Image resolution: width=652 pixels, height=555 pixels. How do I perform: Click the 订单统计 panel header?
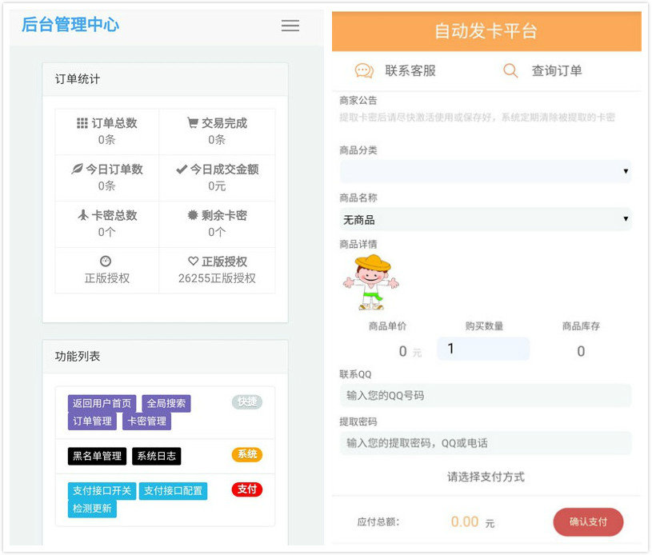[165, 79]
